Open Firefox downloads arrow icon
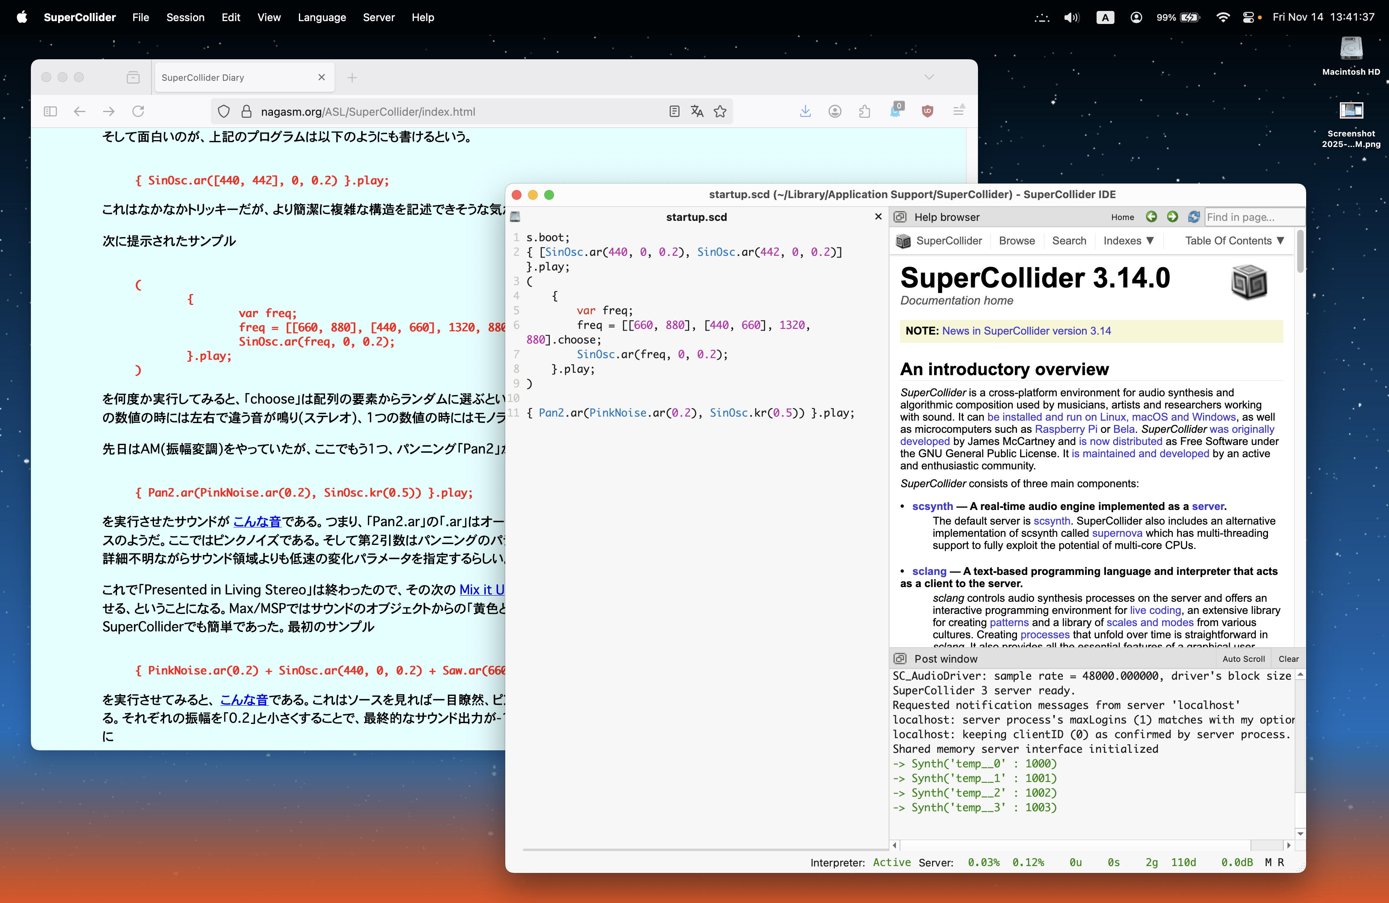Viewport: 1389px width, 903px height. pyautogui.click(x=805, y=111)
